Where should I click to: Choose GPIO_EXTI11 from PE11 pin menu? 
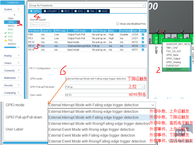[176, 69]
